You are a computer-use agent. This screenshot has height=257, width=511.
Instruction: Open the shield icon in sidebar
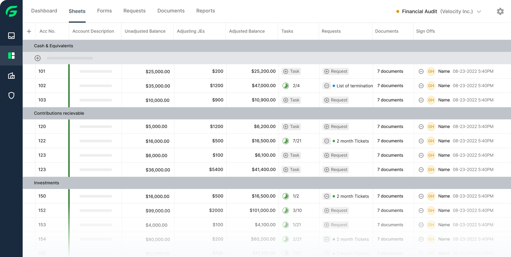[11, 95]
